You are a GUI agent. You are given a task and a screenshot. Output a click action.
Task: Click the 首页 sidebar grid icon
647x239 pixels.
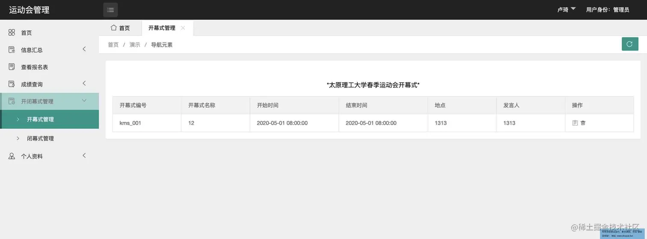tap(12, 32)
